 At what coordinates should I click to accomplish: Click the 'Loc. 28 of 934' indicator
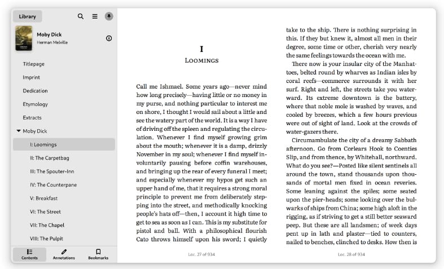[x=351, y=254]
